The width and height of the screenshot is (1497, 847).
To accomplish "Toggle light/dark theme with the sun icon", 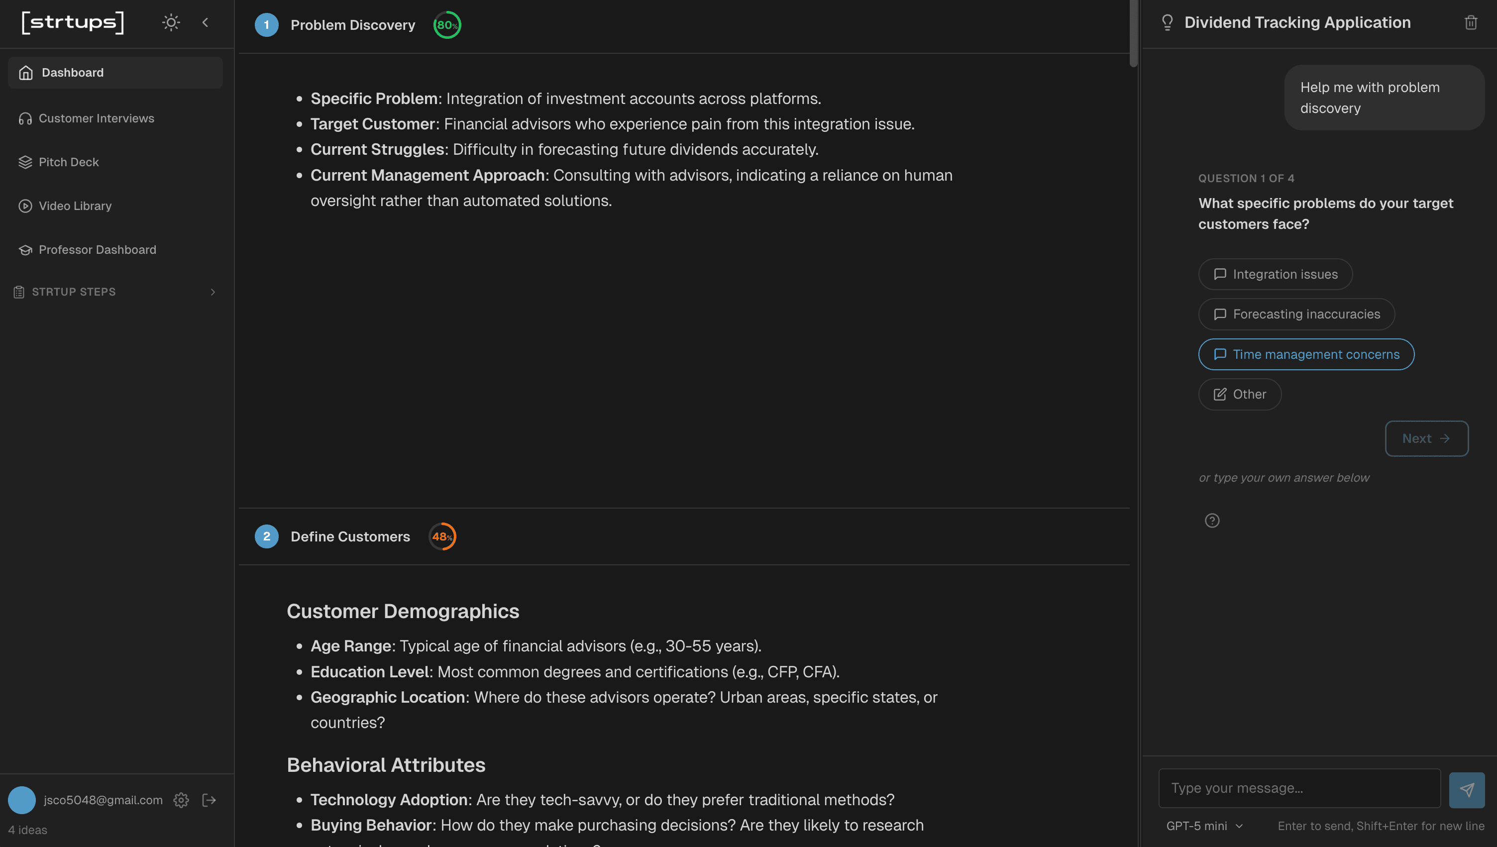I will pos(171,22).
